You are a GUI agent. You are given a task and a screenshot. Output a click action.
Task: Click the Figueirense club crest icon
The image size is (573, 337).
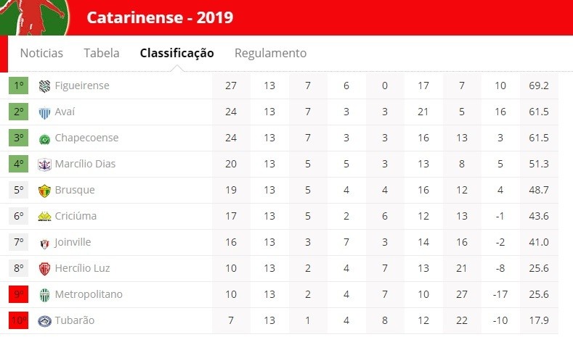pyautogui.click(x=44, y=86)
